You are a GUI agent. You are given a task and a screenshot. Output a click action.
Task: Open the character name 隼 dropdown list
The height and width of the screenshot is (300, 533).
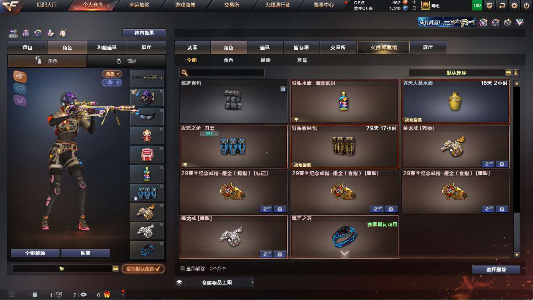[x=116, y=269]
